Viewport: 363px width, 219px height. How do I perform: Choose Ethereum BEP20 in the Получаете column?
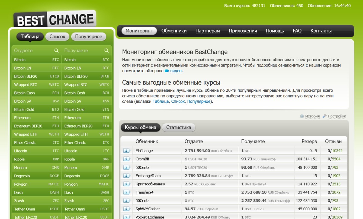[x=87, y=126]
